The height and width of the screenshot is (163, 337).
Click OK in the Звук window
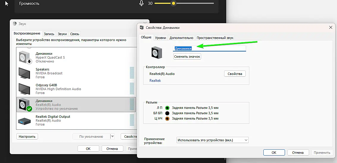[x=88, y=149]
